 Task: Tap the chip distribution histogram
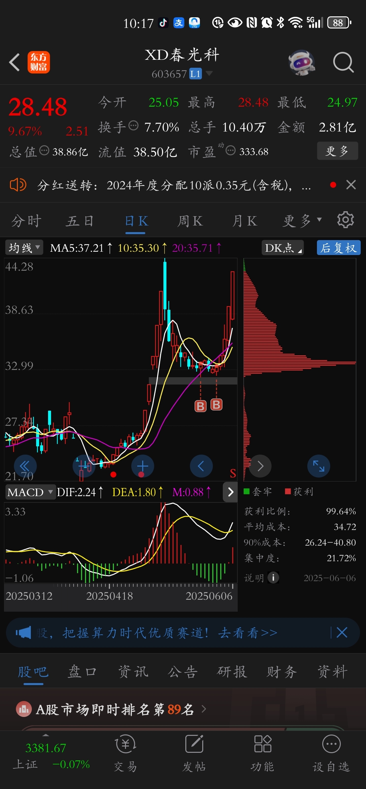(300, 369)
